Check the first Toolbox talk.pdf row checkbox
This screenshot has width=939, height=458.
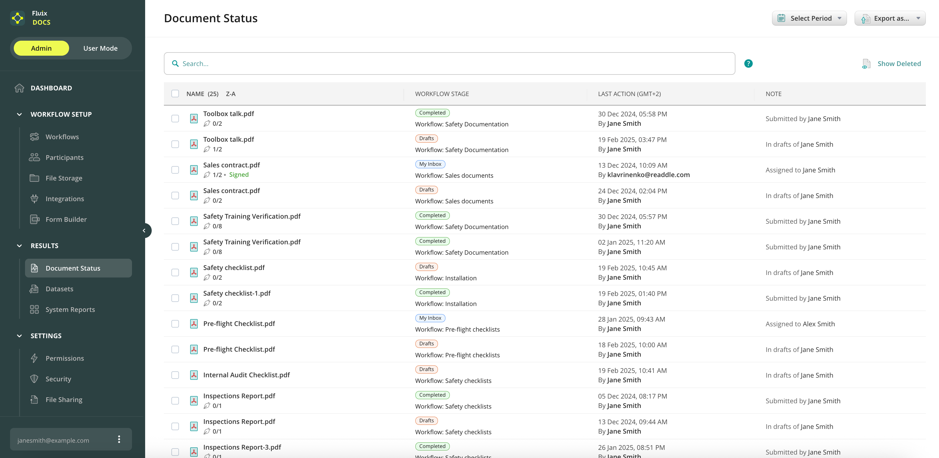point(175,119)
